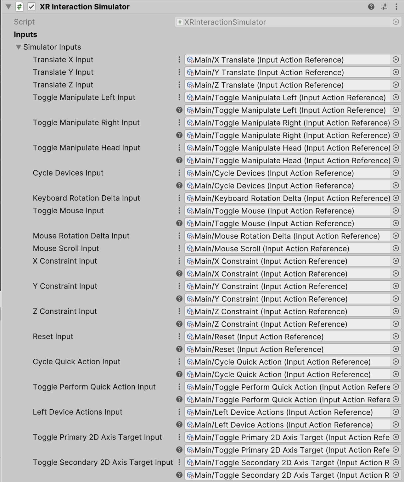
Task: Select the Main/Toggle Manipulate Head reference field
Action: 283,148
